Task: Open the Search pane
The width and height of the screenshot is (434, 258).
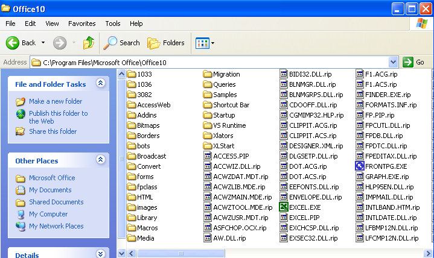Action: pyautogui.click(x=121, y=43)
